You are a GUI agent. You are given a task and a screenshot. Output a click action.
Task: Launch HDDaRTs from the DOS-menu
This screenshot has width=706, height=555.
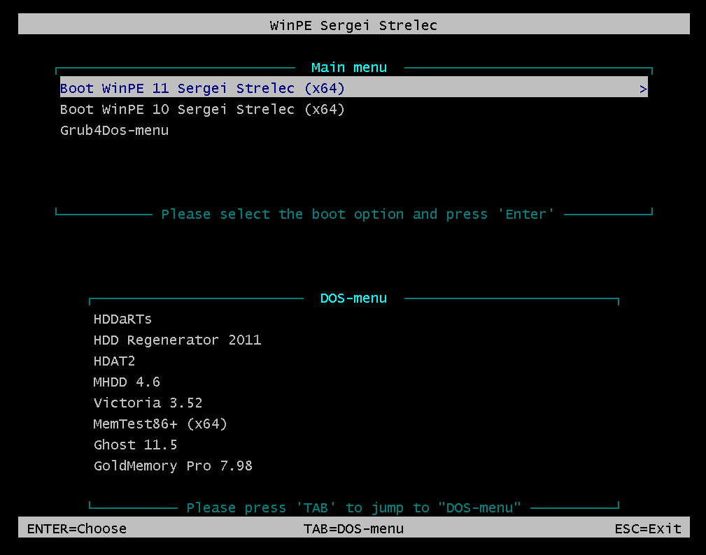(122, 319)
